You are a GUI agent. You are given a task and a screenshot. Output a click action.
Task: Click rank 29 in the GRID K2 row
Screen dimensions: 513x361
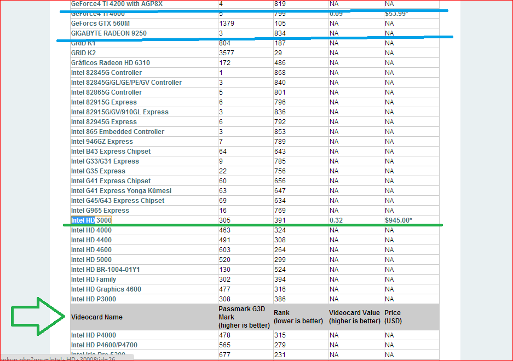(x=278, y=53)
